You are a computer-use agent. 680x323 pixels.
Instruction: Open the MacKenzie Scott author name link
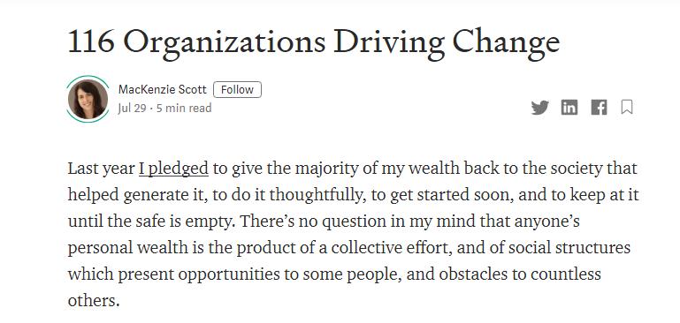point(163,90)
